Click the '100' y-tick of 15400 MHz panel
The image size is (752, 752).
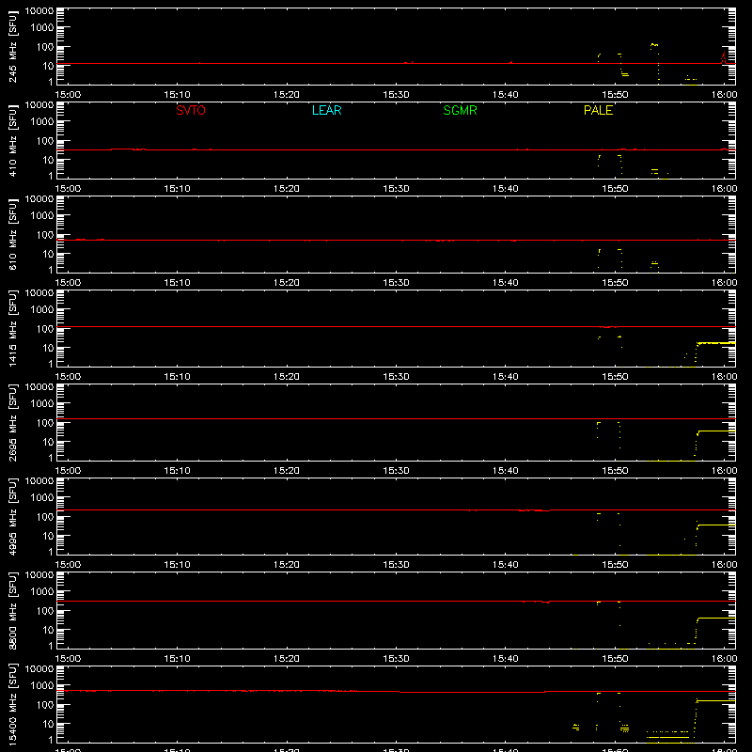44,704
